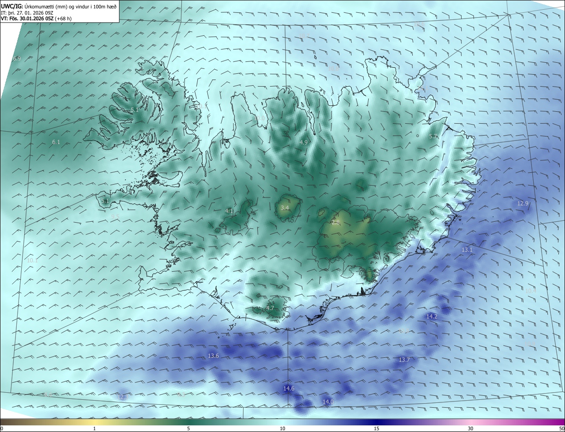Click the 4.1 value beside the western glacier
This screenshot has width=565, height=432.
(x=229, y=211)
